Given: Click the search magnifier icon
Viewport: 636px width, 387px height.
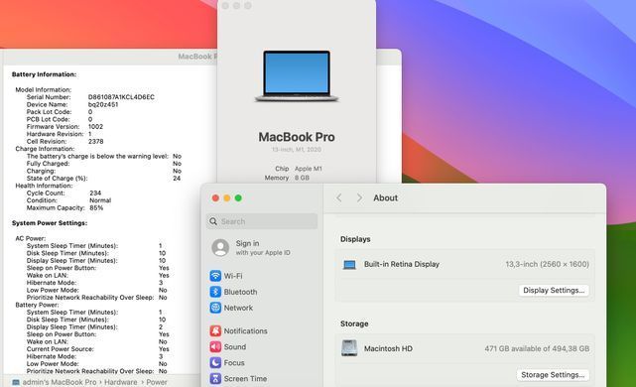Looking at the screenshot, I should coord(213,221).
